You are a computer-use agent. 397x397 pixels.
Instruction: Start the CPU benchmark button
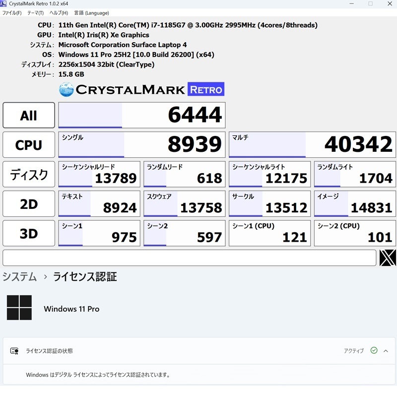coord(29,145)
